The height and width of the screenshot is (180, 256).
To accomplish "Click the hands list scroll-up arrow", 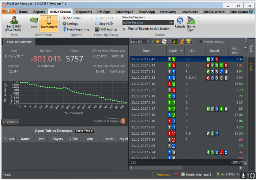I will pos(245,48).
